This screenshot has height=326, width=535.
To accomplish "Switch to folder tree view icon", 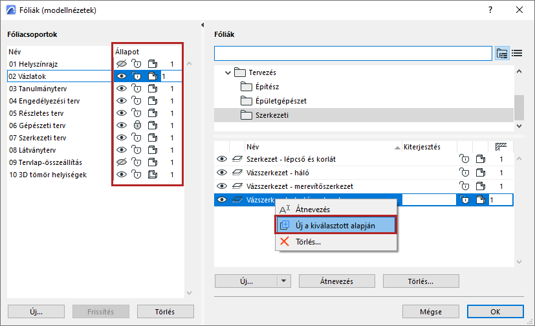I will pyautogui.click(x=503, y=53).
